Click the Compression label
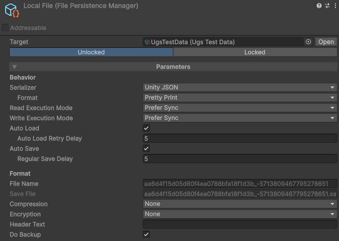 [29, 204]
